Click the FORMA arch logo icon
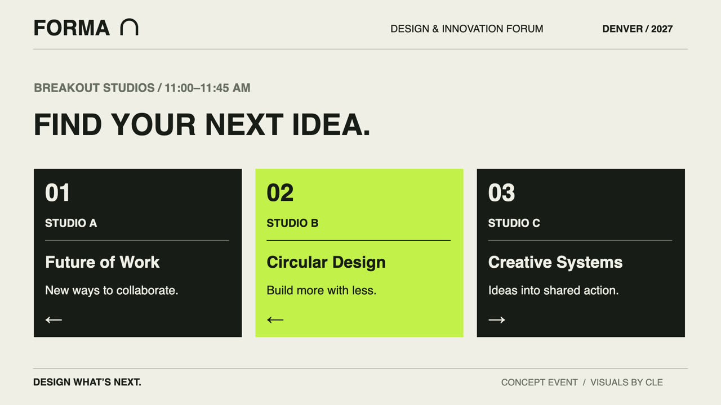This screenshot has width=721, height=405. click(129, 28)
